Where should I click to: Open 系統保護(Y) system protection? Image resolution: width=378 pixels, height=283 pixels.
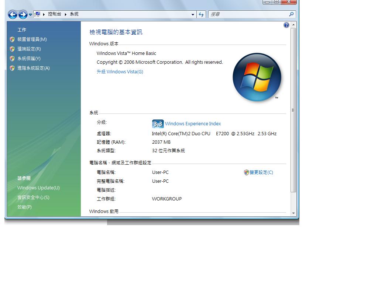(29, 59)
